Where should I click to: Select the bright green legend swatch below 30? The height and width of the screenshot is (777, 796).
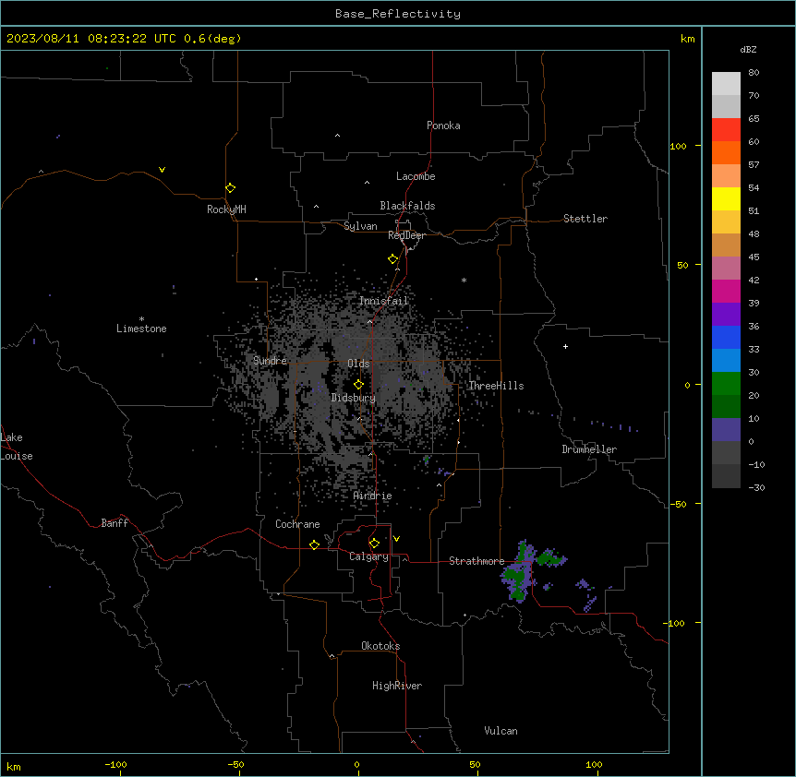pos(726,384)
